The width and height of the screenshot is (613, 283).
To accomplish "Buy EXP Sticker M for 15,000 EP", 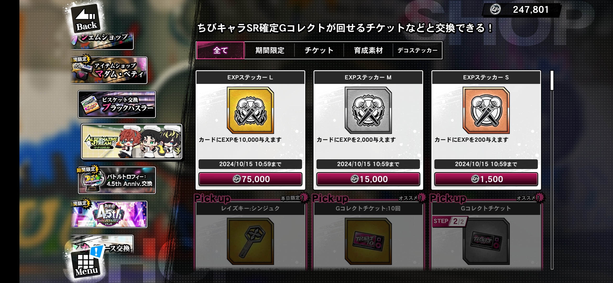I will click(x=368, y=179).
